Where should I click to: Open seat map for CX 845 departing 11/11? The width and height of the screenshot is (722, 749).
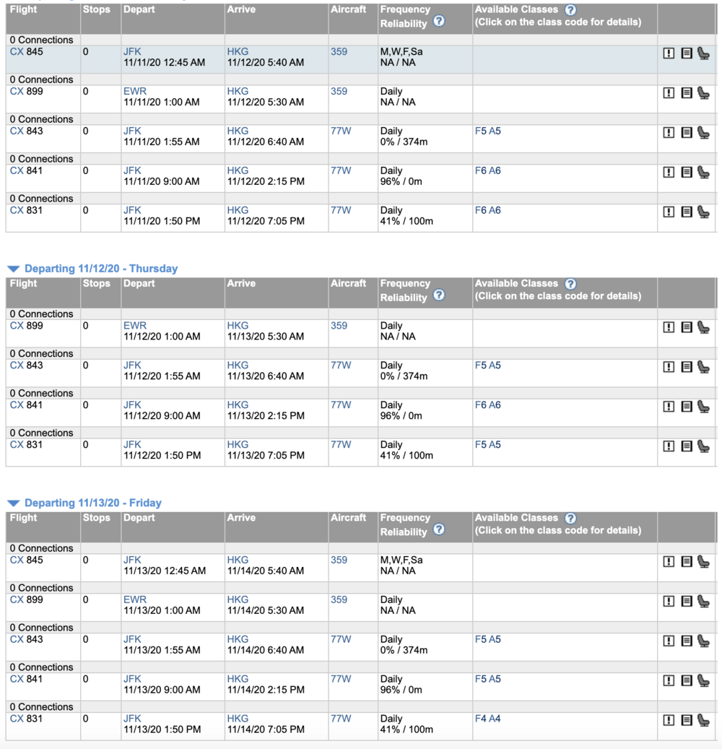tap(703, 53)
